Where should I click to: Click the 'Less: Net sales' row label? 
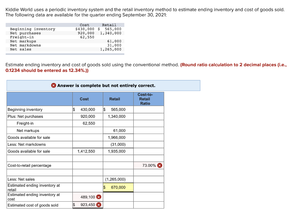[21, 179]
